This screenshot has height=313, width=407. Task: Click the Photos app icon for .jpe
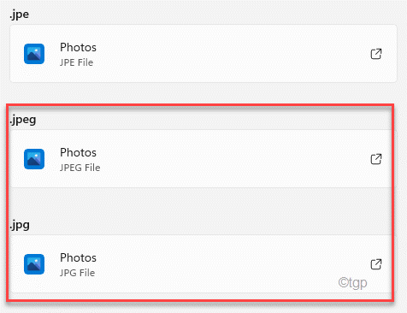point(34,54)
